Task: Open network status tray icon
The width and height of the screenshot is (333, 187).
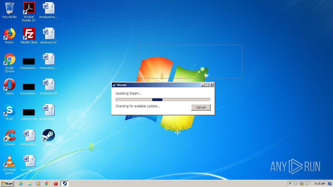Action: click(x=302, y=184)
